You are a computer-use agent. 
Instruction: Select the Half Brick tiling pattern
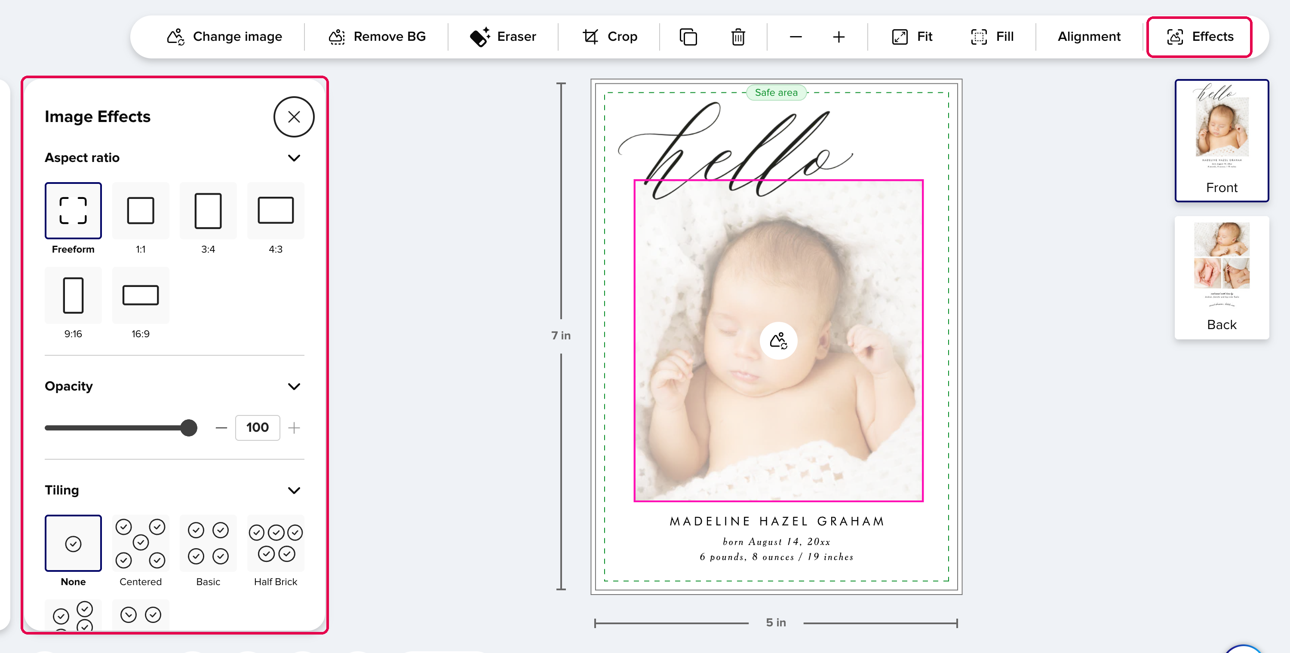click(276, 543)
